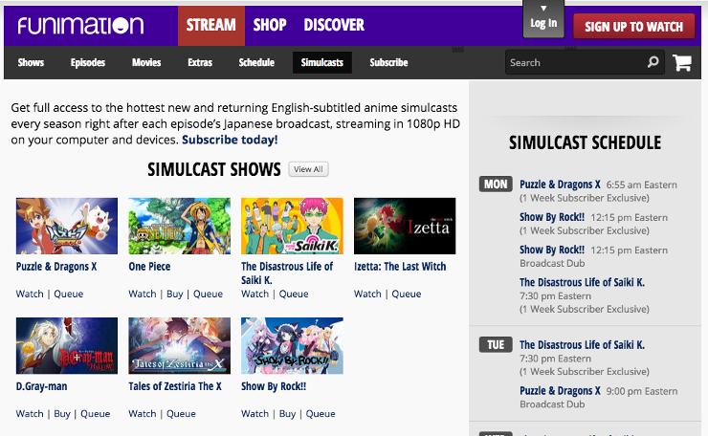The height and width of the screenshot is (436, 708).
Task: Open the Saiki K. thumbnail
Action: tap(292, 226)
